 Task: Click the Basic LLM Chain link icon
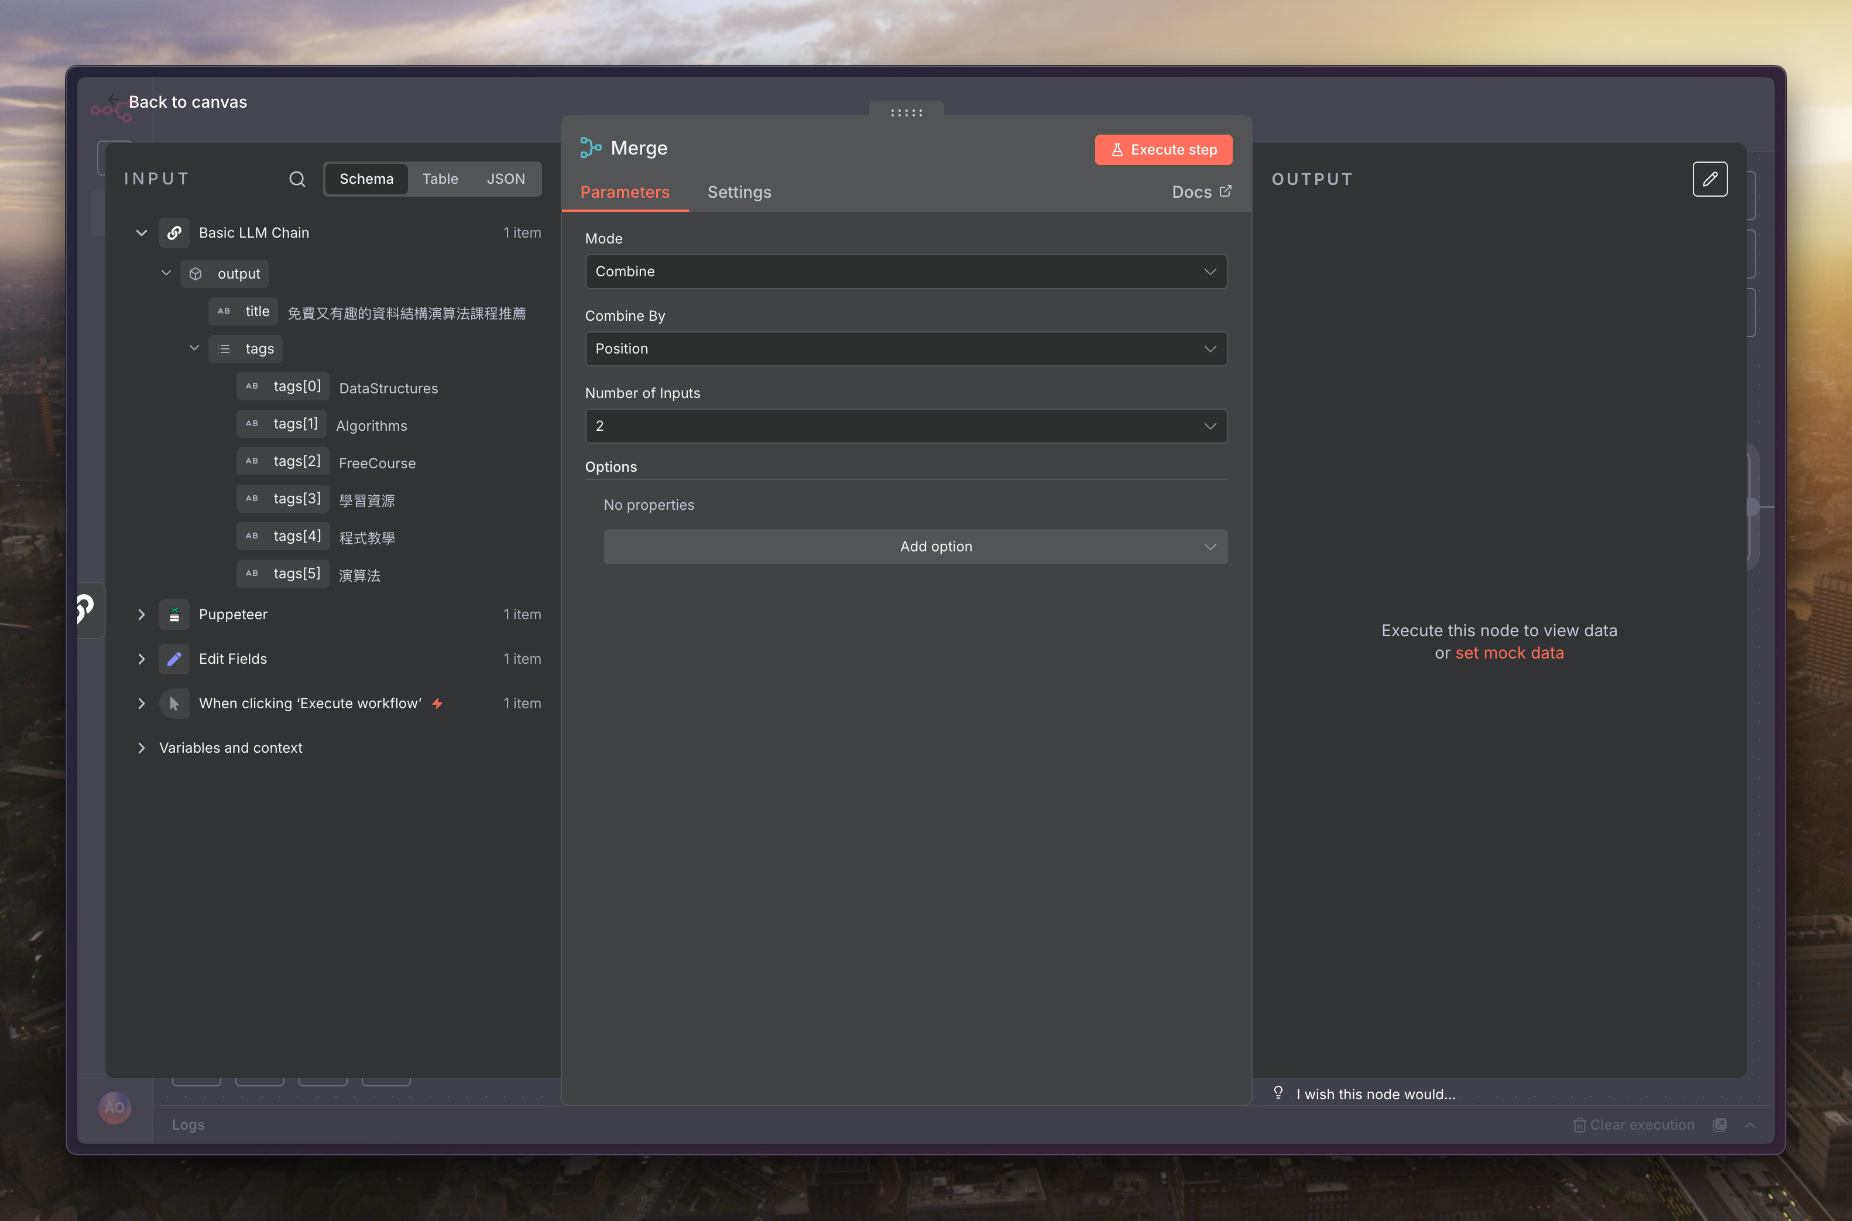[x=174, y=233]
